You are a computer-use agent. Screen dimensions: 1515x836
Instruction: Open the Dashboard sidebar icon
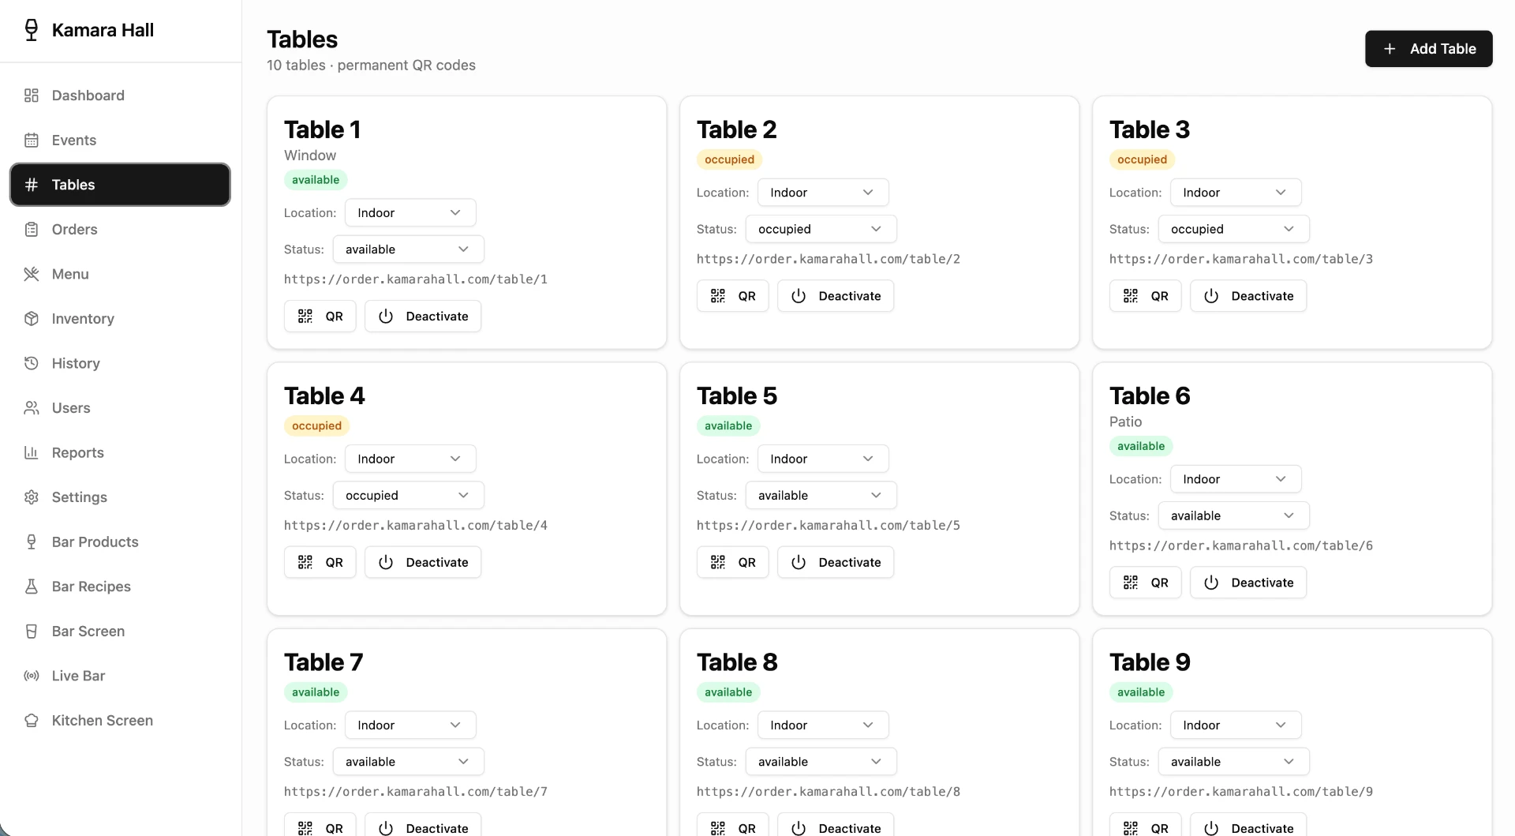tap(32, 96)
